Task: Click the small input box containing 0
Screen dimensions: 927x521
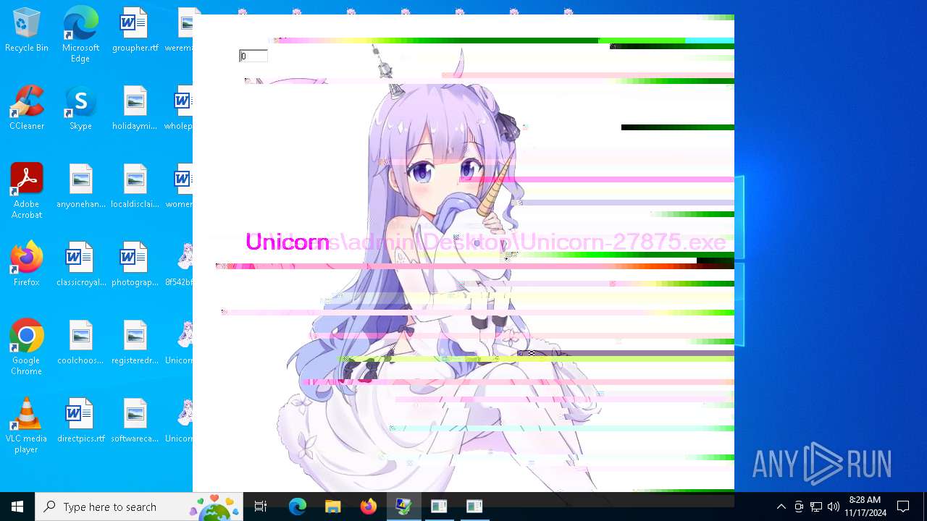Action: pos(253,56)
